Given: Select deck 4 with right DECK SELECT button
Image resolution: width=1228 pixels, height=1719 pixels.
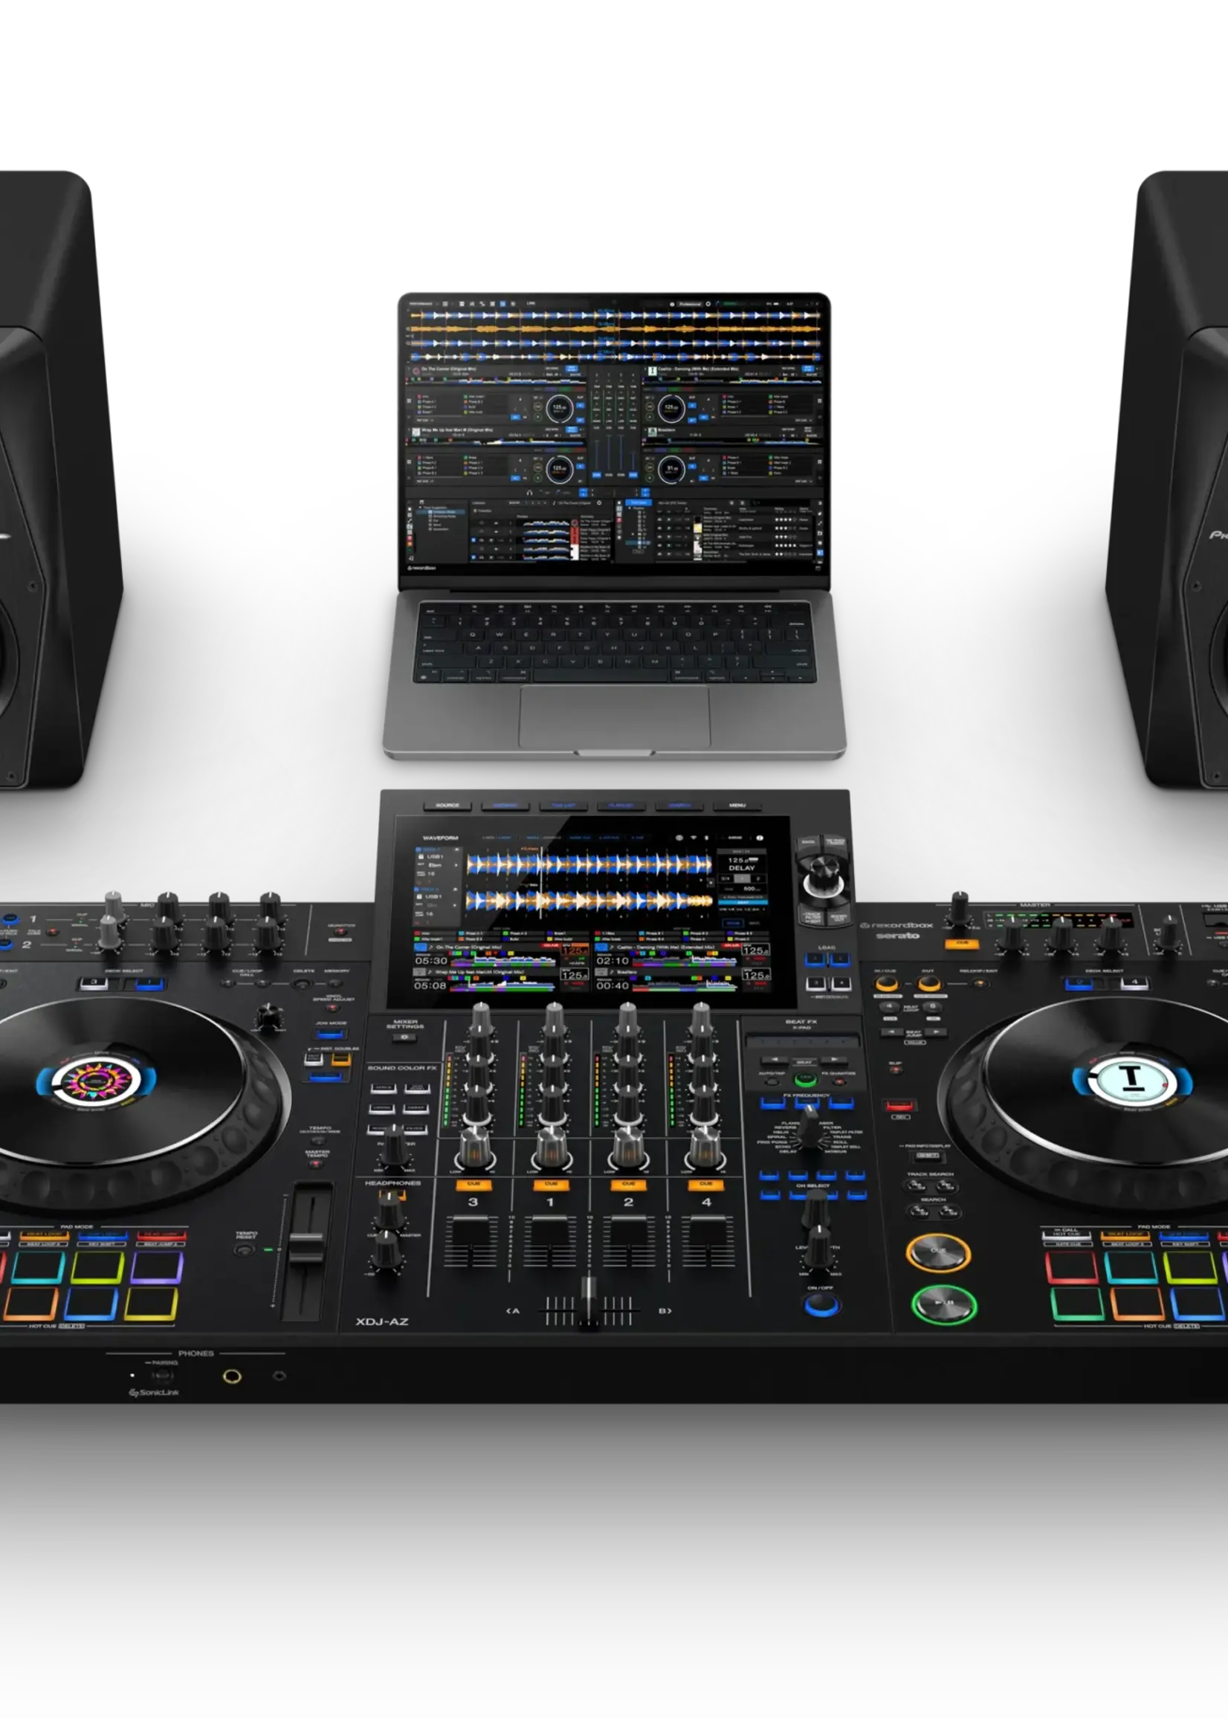Looking at the screenshot, I should (1134, 982).
